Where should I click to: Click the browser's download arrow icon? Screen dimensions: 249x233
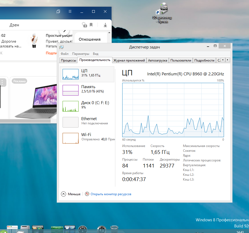point(105,25)
